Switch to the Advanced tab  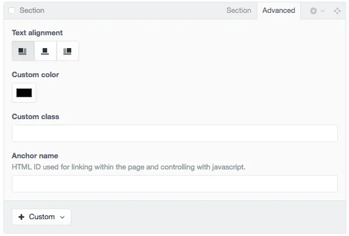click(x=279, y=11)
